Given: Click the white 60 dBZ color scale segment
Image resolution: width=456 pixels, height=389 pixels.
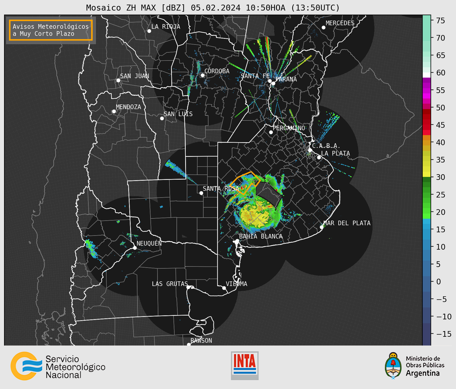Looking at the screenshot, I should coord(427,75).
